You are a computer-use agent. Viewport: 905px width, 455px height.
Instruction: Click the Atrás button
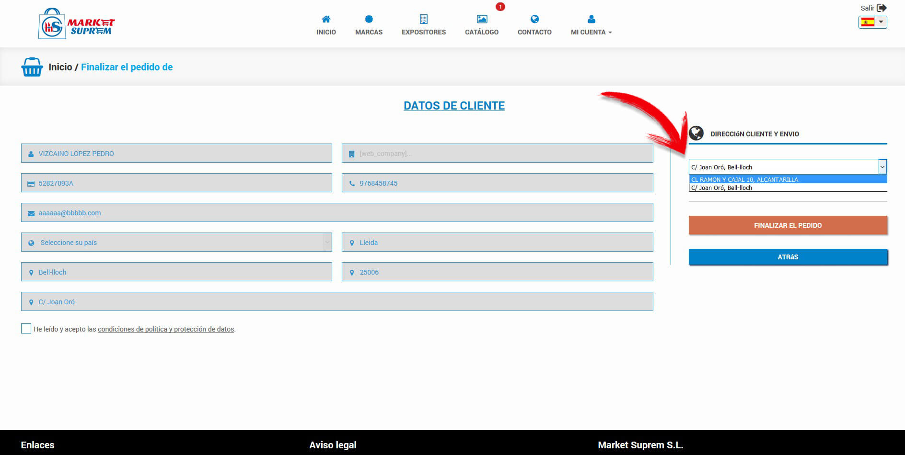788,257
